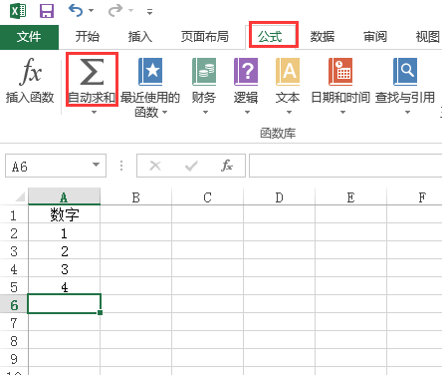Click the small fx insert function icon
Screen dimensions: 442x375
click(x=227, y=166)
